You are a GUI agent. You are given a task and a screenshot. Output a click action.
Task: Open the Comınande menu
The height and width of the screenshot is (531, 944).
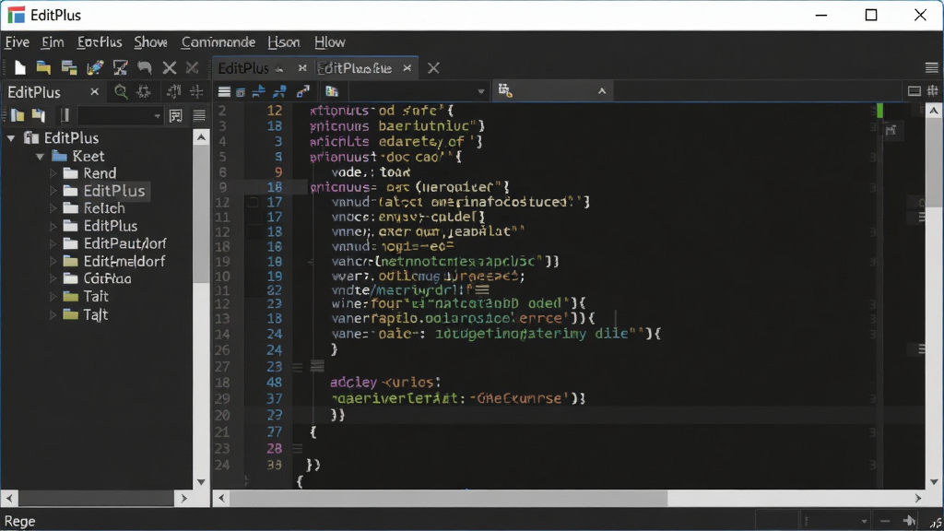tap(218, 42)
